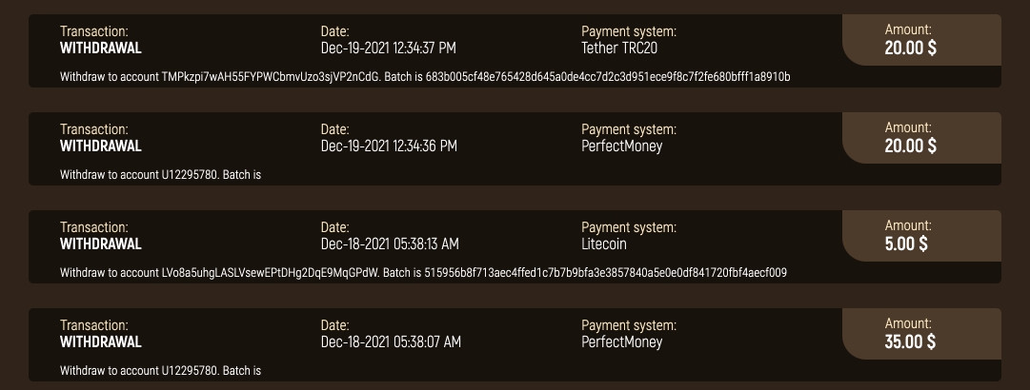Click PerfectMoney in the 20.00 $ withdrawal
This screenshot has width=1030, height=390.
[x=621, y=146]
